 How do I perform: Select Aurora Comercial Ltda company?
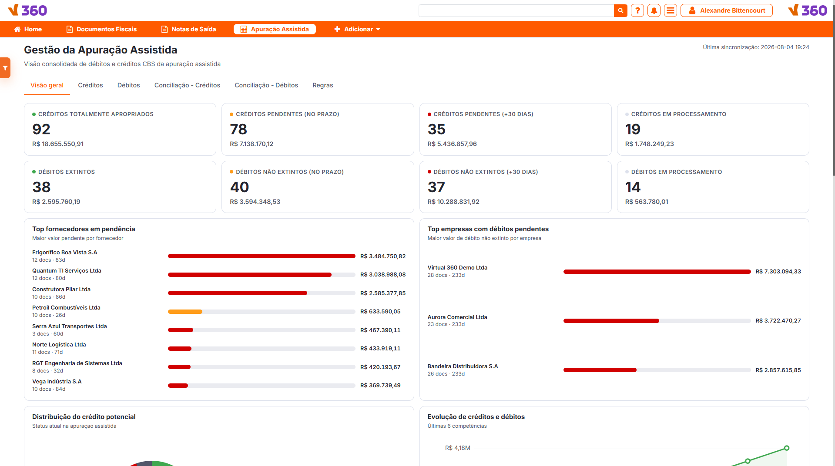[457, 317]
